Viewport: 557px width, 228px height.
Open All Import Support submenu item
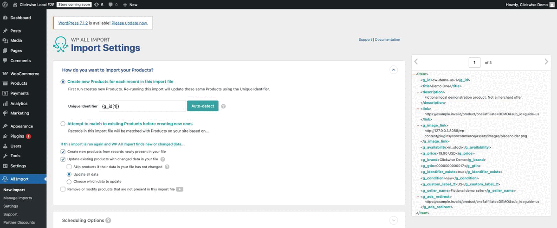point(10,214)
